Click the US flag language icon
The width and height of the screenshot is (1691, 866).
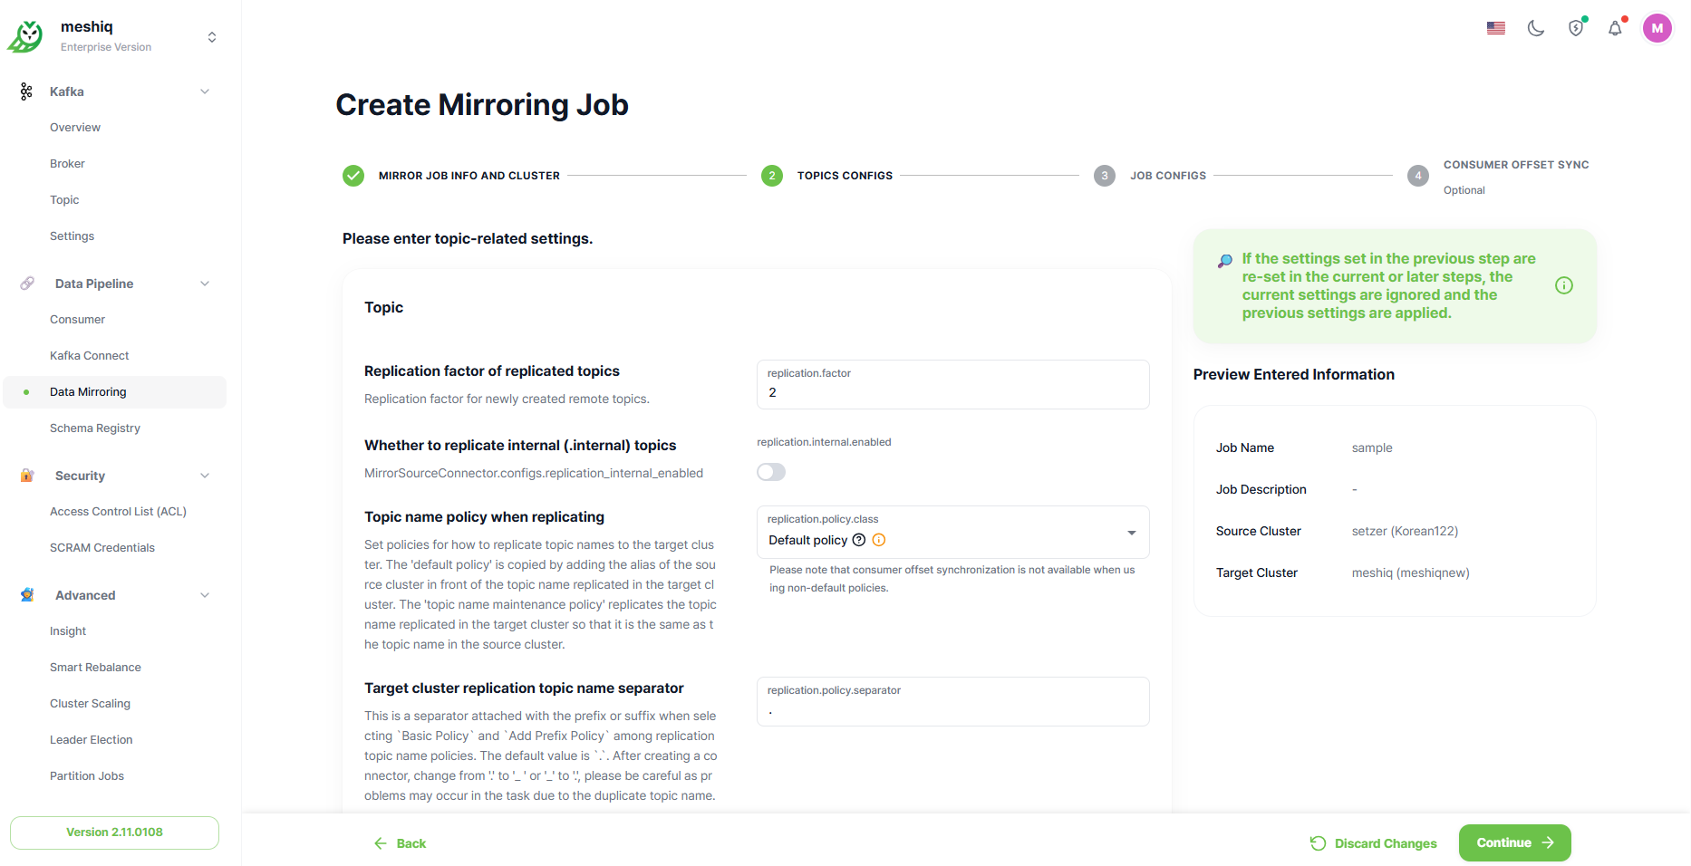coord(1496,28)
